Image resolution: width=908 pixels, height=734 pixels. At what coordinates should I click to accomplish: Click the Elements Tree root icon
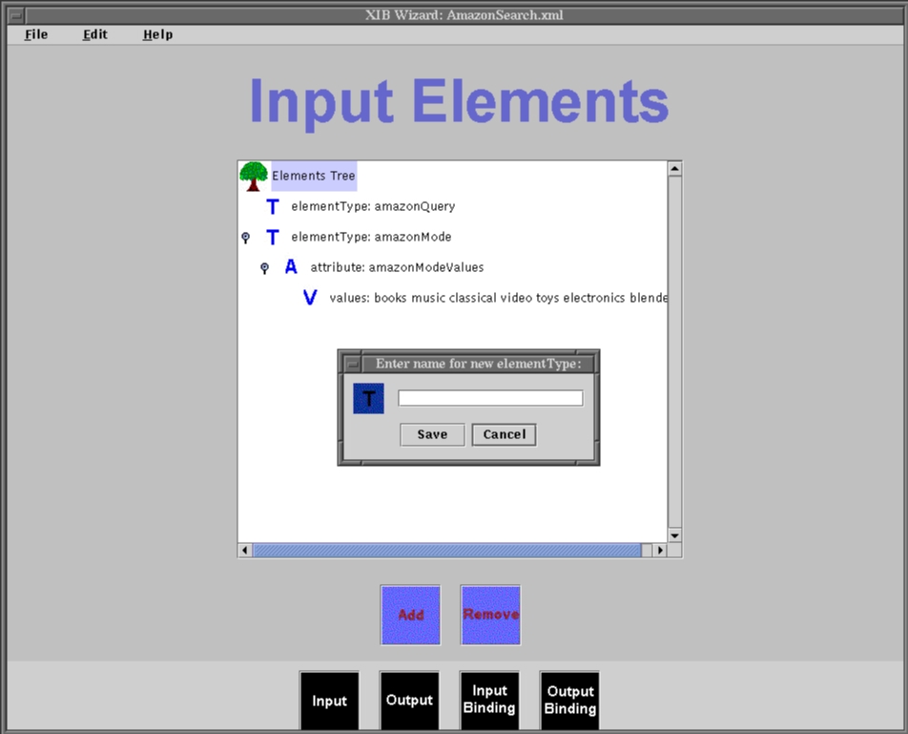pos(253,177)
